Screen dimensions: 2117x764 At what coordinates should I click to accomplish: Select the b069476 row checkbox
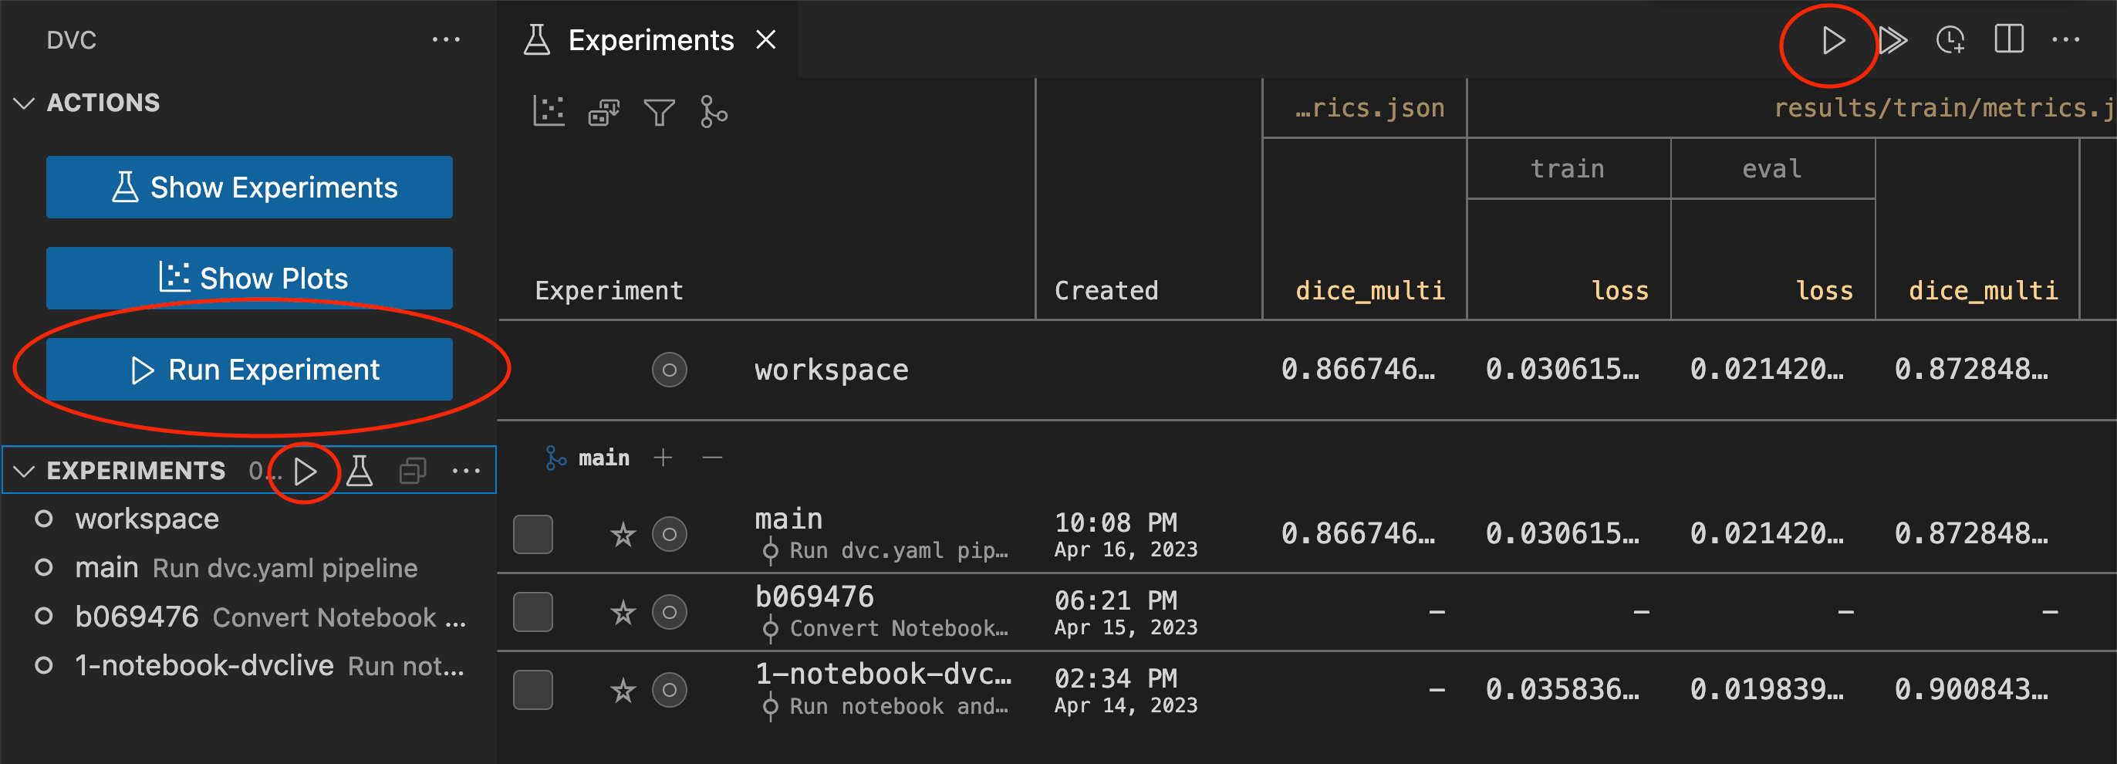532,612
